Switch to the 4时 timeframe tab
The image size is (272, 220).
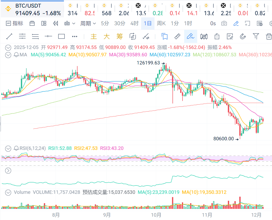point(134,24)
